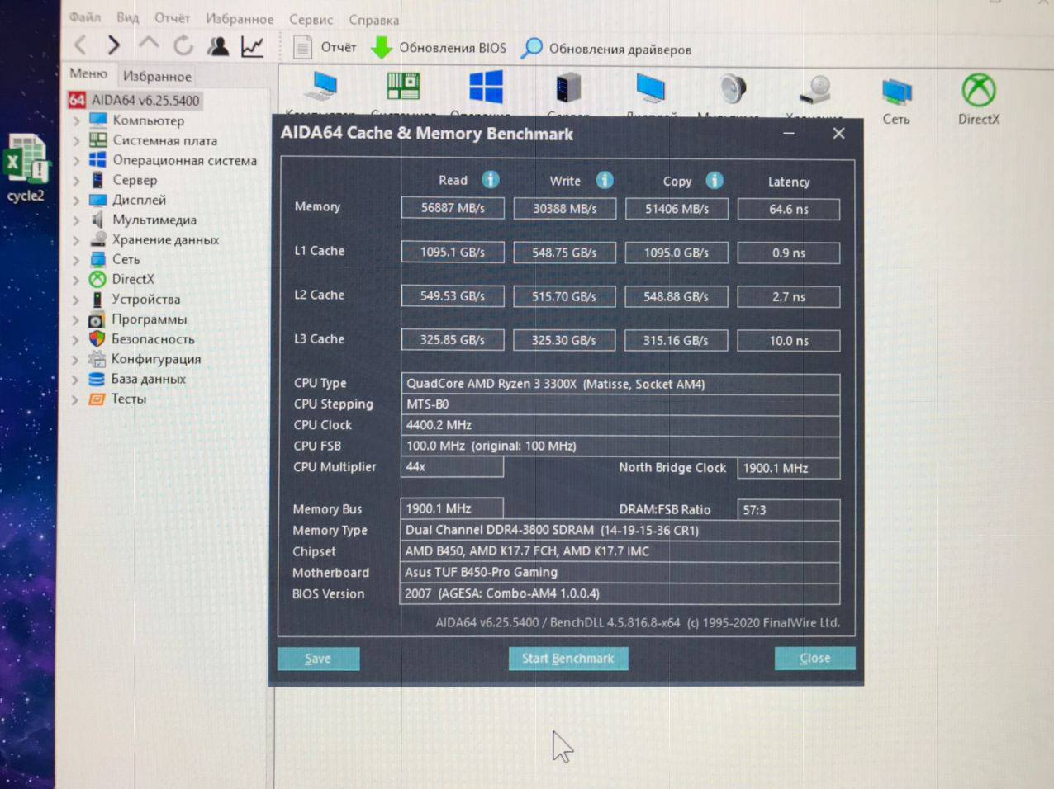Open the cycle2 Excel desktop file
This screenshot has width=1054, height=789.
26,168
